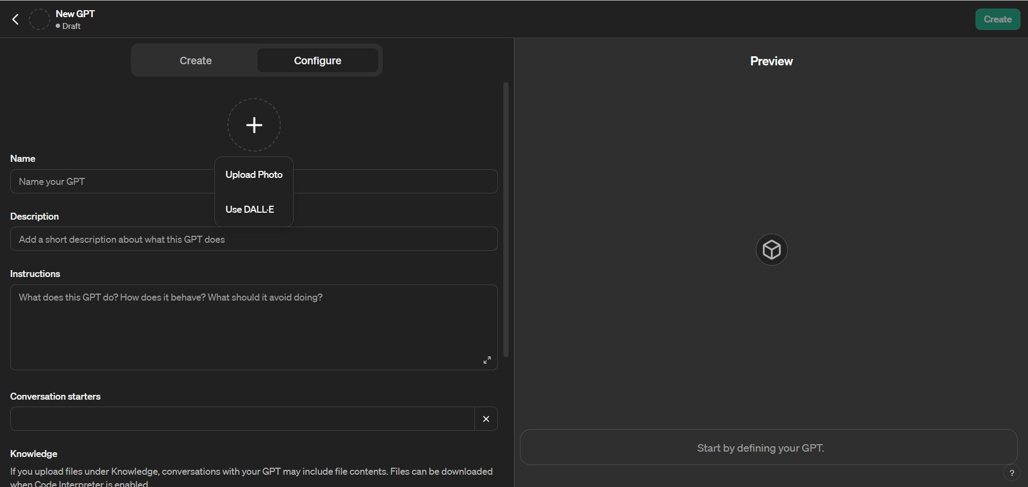
Task: Click the cube icon in the Preview panel
Action: (771, 249)
